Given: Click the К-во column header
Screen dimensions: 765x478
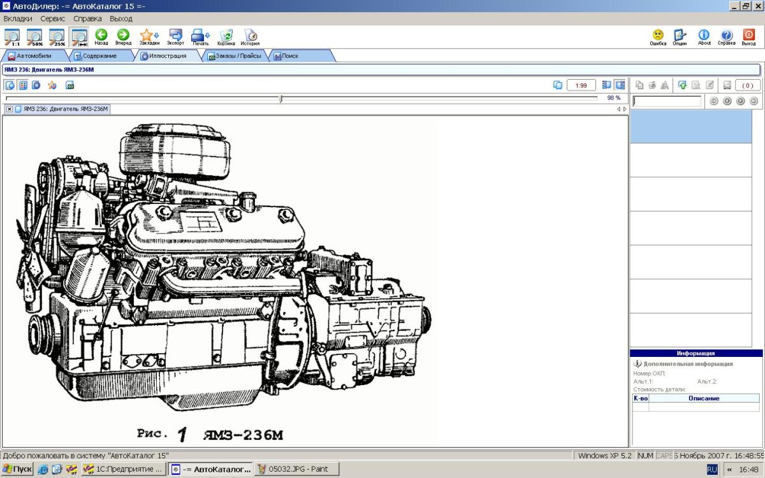Looking at the screenshot, I should (x=641, y=398).
